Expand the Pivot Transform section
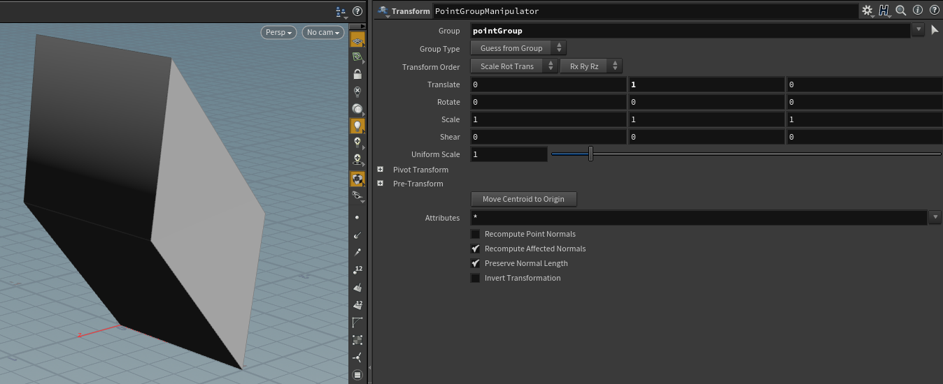Viewport: 943px width, 384px height. click(x=381, y=170)
